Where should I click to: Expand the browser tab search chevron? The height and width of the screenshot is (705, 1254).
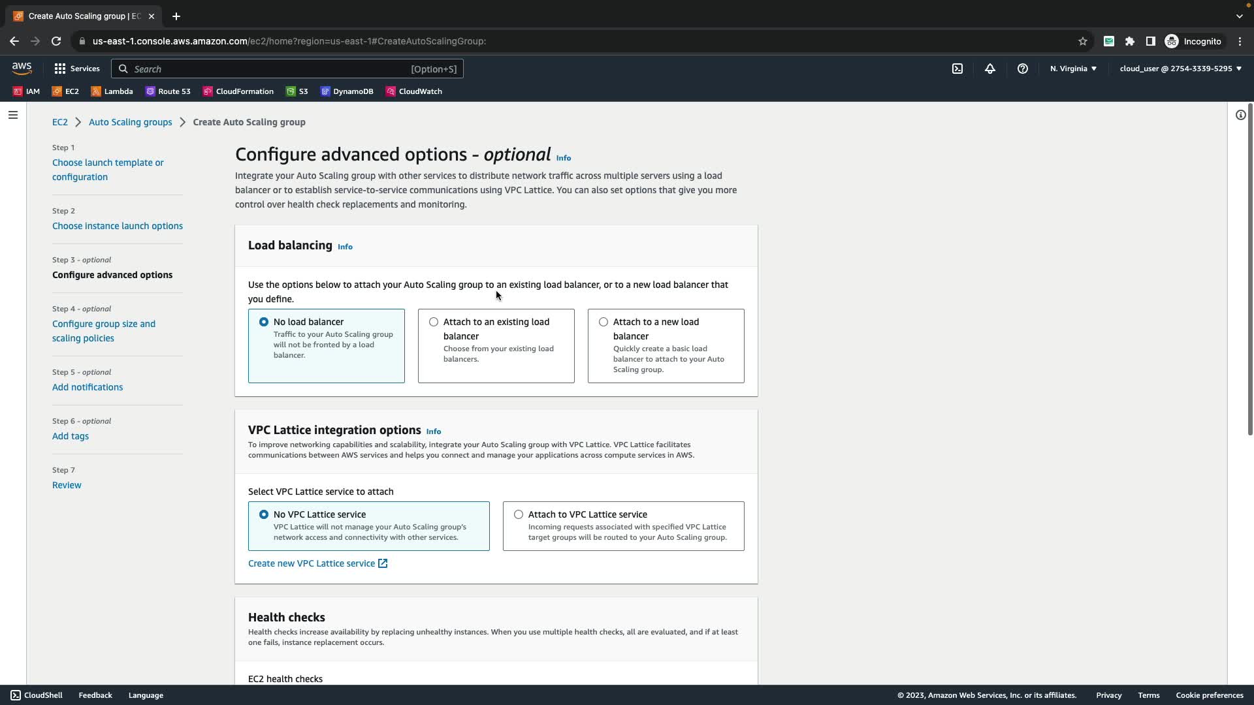tap(1239, 16)
